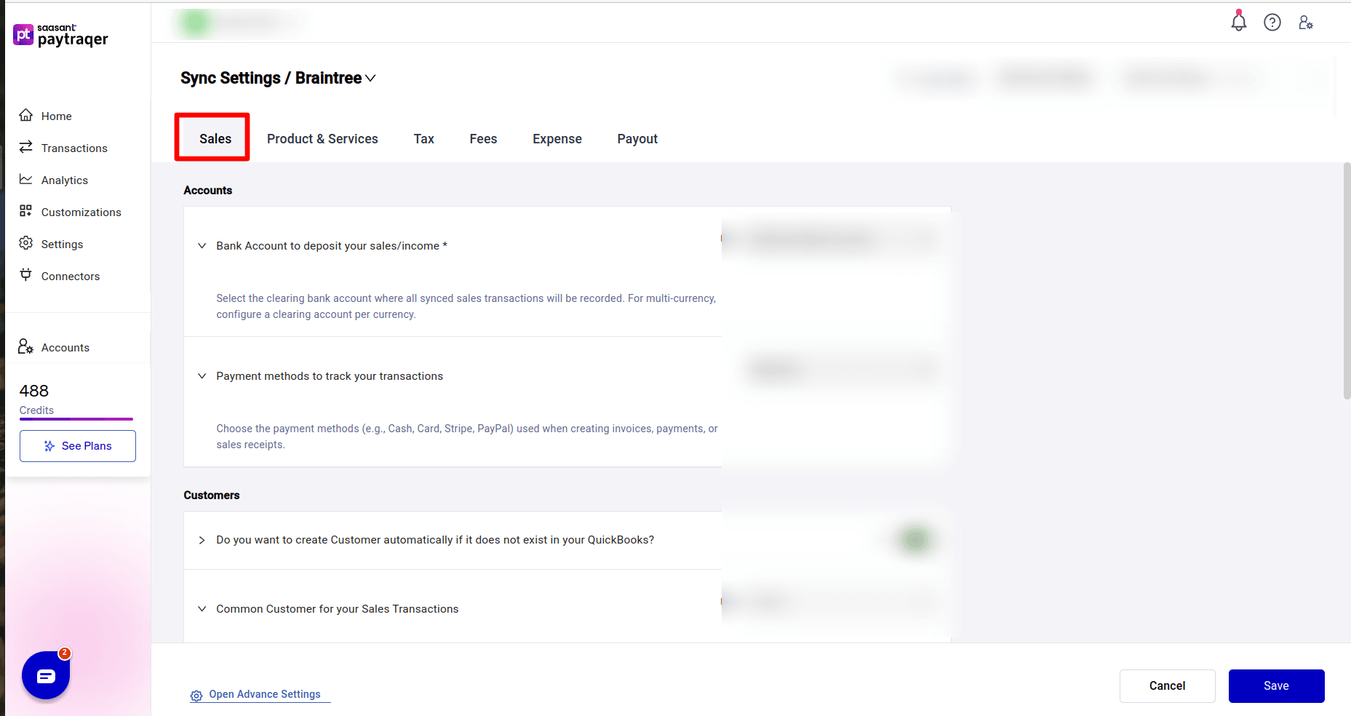Image resolution: width=1351 pixels, height=716 pixels.
Task: Expand the create Customer automatically section
Action: pos(202,540)
